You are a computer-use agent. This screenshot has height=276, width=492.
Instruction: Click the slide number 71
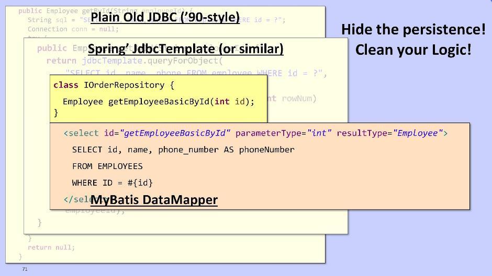tap(25, 269)
